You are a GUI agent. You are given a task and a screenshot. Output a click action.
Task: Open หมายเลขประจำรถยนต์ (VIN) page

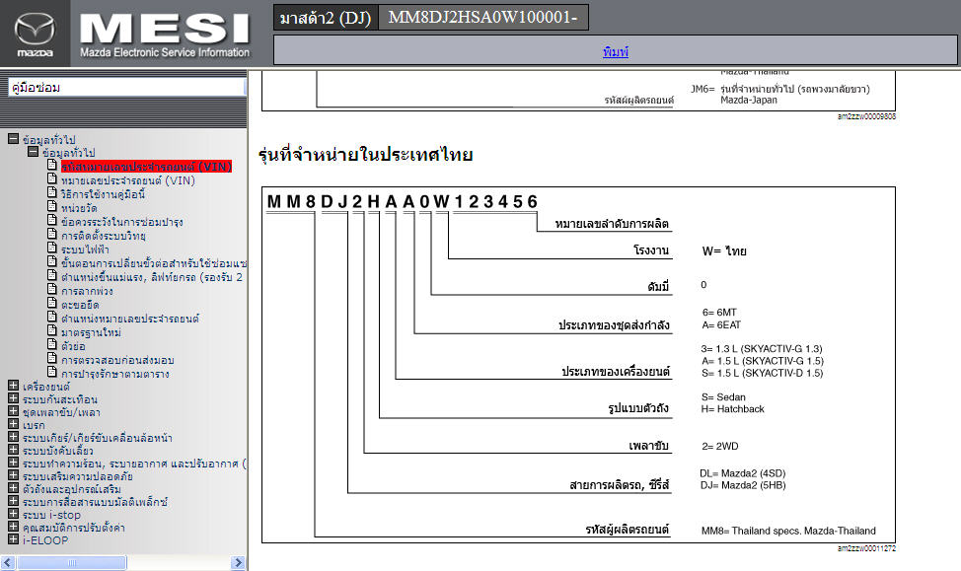click(x=128, y=180)
